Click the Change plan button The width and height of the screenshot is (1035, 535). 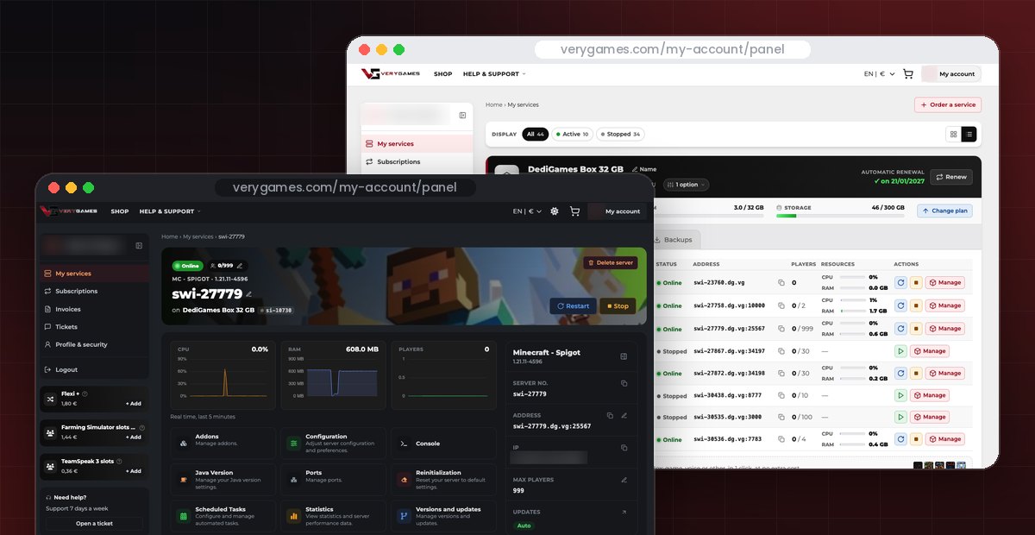tap(944, 211)
